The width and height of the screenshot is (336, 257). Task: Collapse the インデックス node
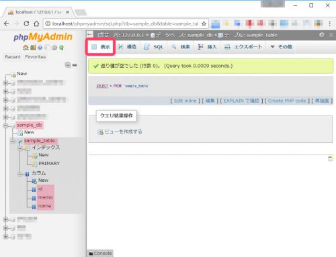tap(20, 148)
